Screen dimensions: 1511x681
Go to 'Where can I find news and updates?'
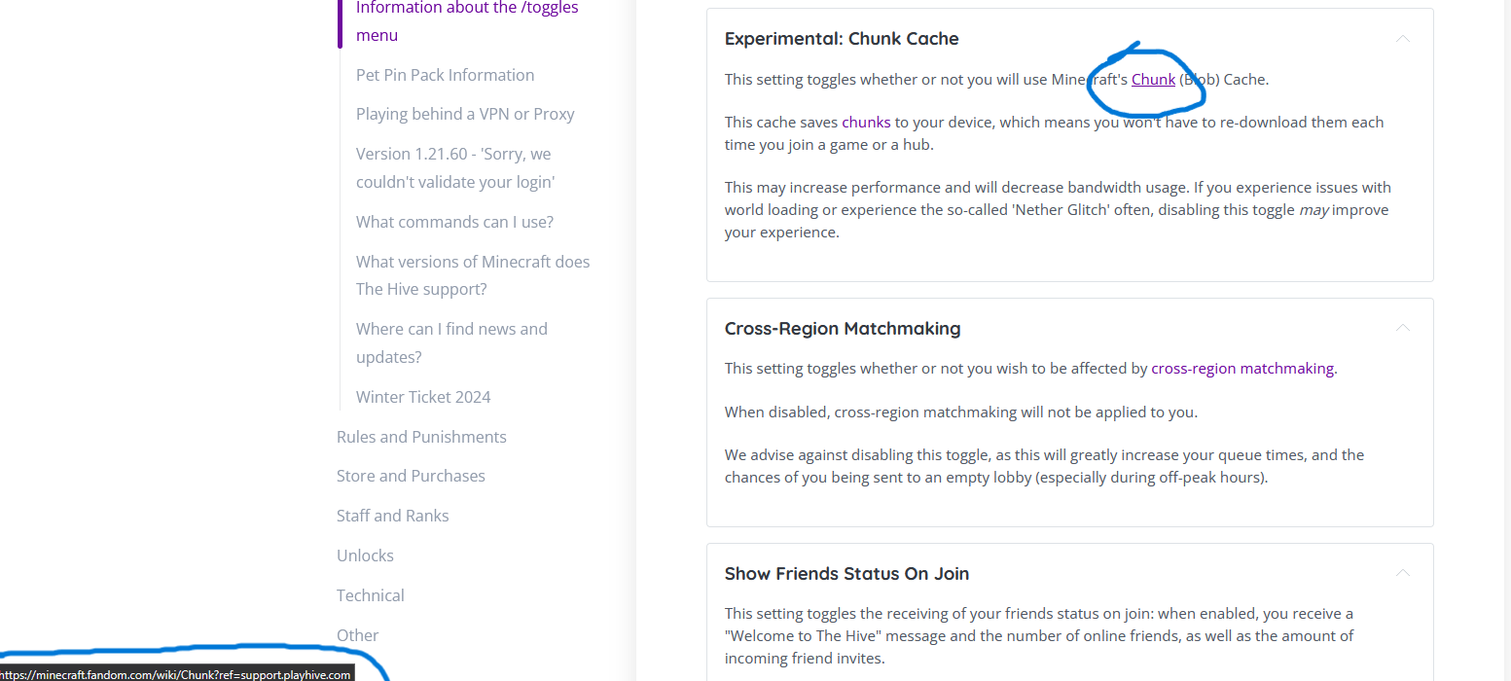[451, 342]
